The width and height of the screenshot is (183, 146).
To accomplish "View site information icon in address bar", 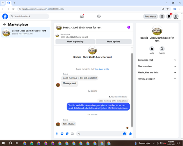I will [19, 9].
